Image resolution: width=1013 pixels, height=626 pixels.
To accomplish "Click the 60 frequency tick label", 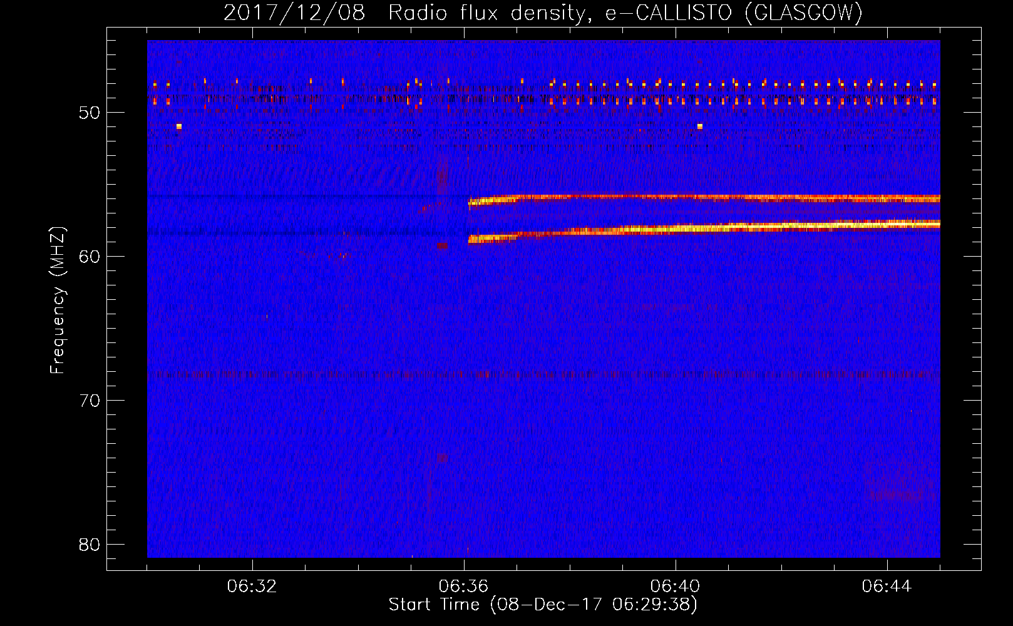I will (90, 256).
